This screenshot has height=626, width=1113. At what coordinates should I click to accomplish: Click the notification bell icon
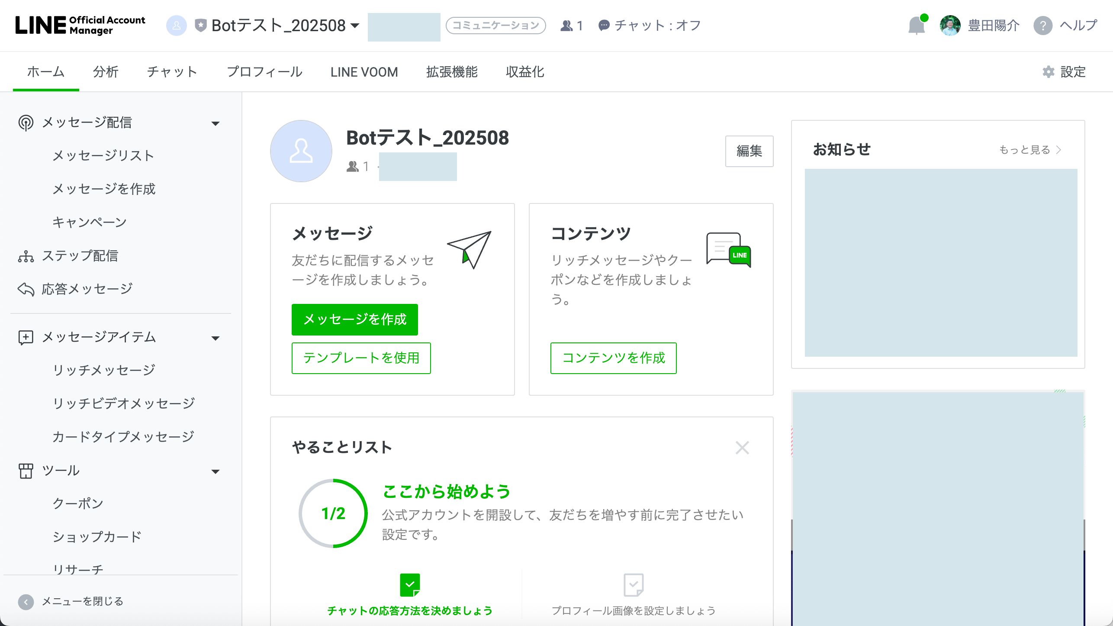tap(917, 26)
